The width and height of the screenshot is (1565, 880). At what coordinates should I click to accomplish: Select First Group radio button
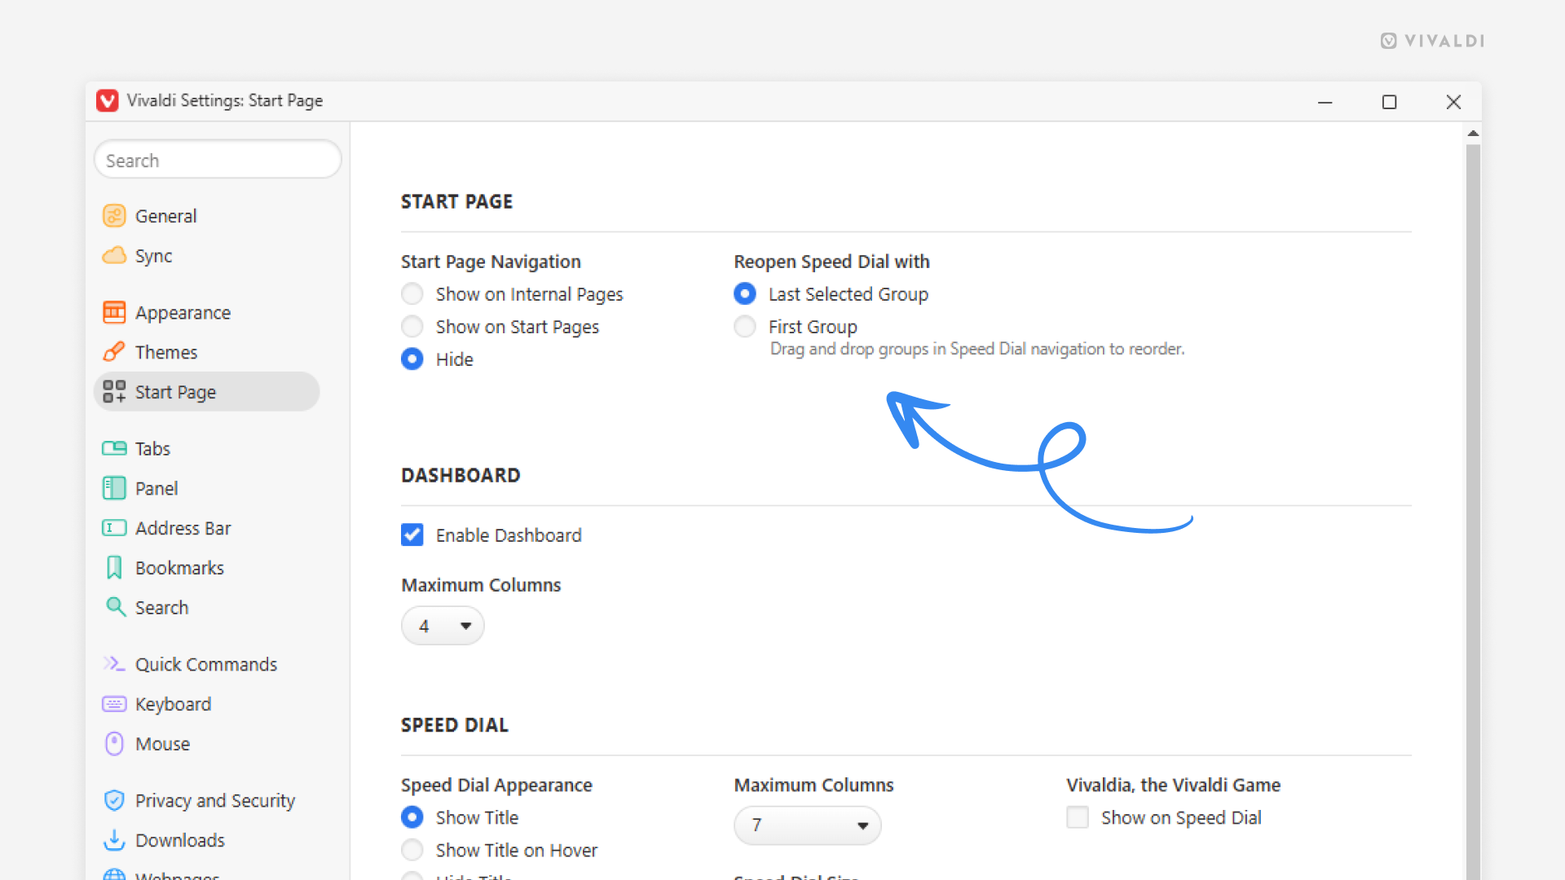745,327
